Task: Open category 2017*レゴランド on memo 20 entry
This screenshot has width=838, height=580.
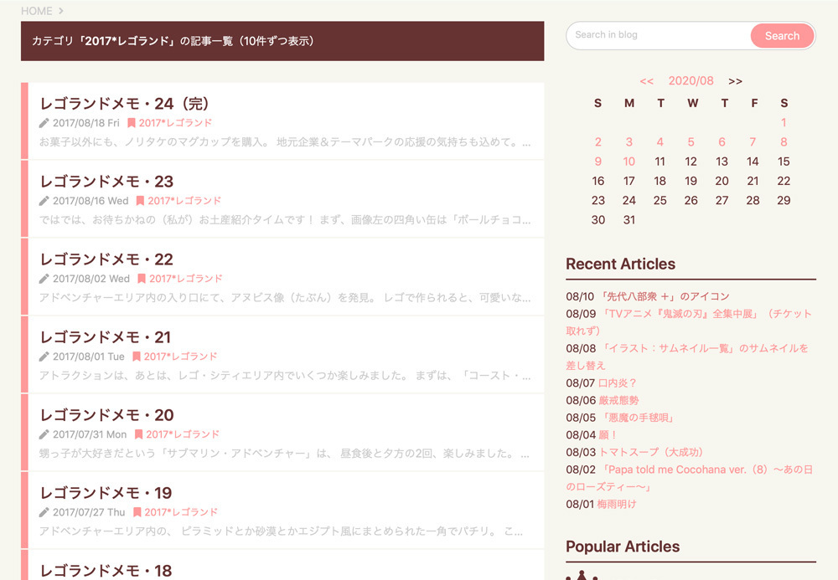Action: coord(183,435)
